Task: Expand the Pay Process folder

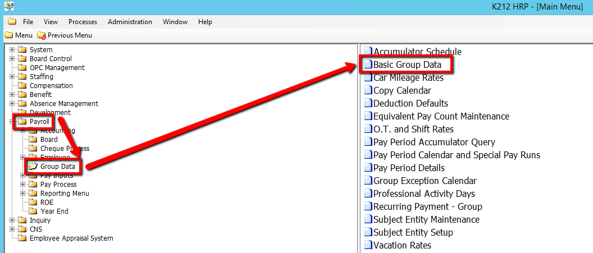Action: [22, 185]
